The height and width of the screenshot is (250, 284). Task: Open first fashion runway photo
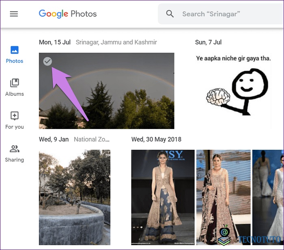(x=162, y=197)
